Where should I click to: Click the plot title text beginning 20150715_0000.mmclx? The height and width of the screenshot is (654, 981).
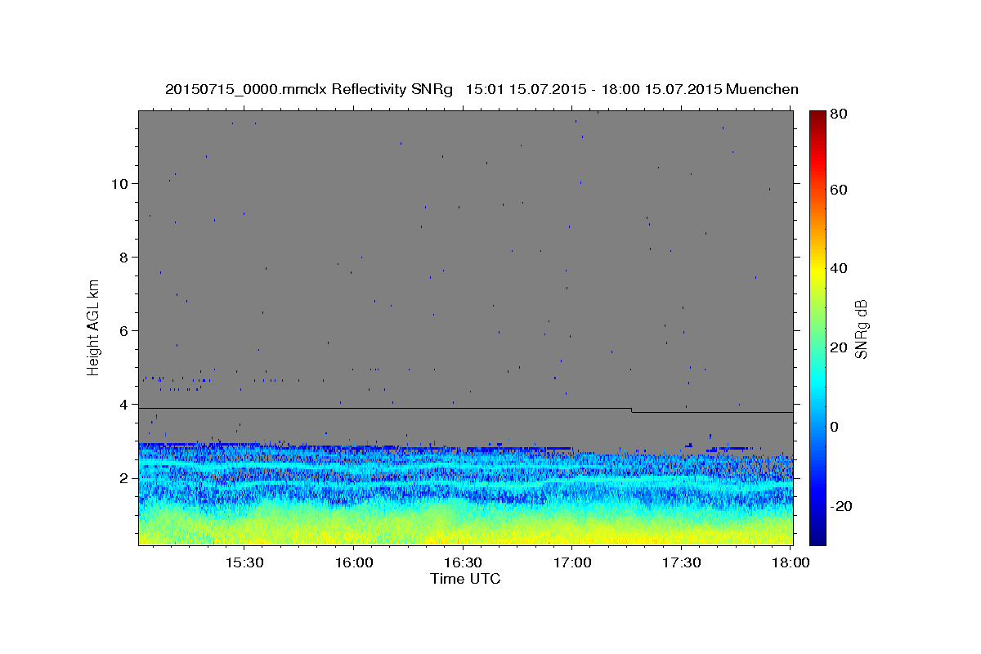482,88
